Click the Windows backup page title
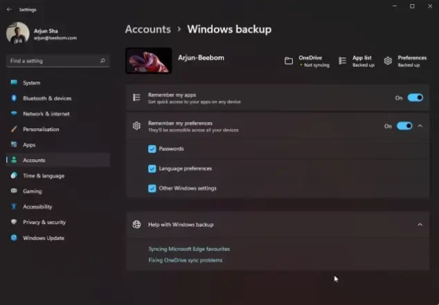Screen dimensions: 439x305 [229, 29]
